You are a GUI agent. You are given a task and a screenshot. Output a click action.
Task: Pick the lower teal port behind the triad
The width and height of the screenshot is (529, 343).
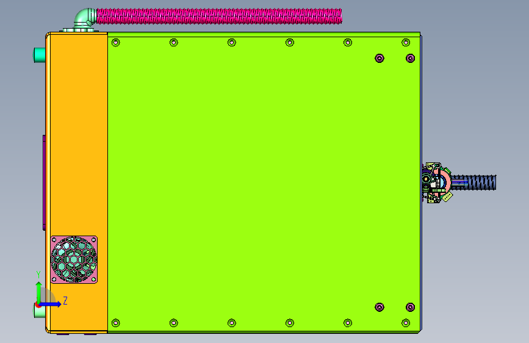pos(39,311)
